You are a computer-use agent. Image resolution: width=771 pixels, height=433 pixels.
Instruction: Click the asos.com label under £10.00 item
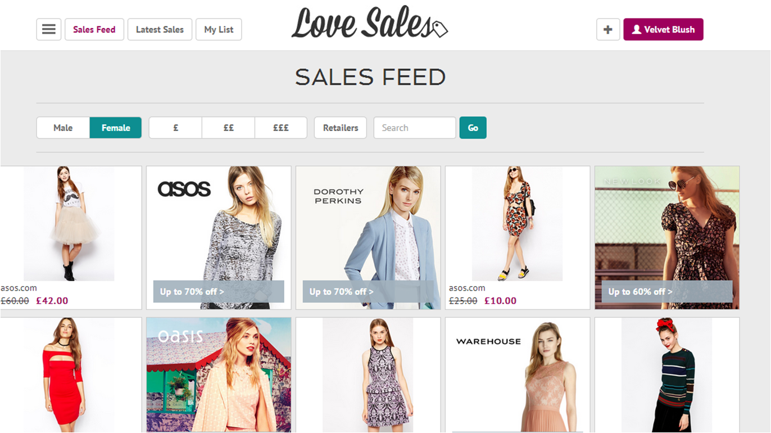(467, 288)
